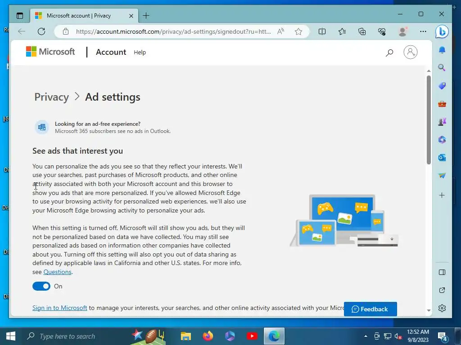461x345 pixels.
Task: Click the scrollbar down arrow
Action: click(x=429, y=310)
